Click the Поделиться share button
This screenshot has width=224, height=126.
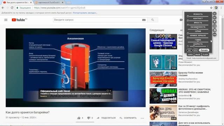click(106, 118)
